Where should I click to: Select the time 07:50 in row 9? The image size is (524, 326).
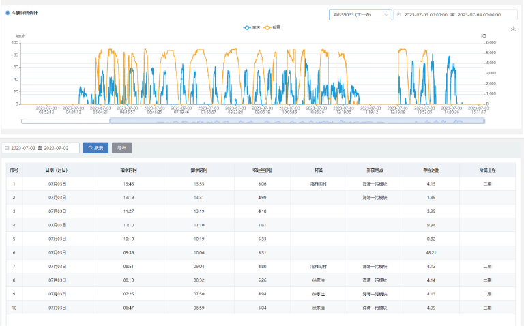199,293
